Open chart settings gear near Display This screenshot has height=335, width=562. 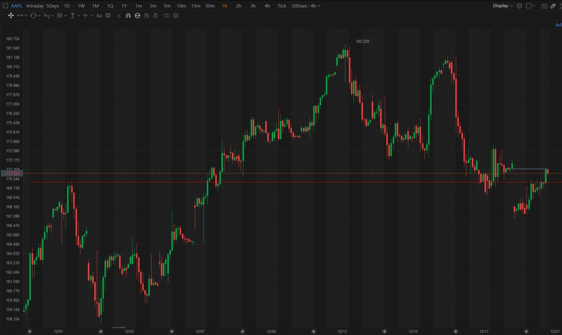click(519, 6)
